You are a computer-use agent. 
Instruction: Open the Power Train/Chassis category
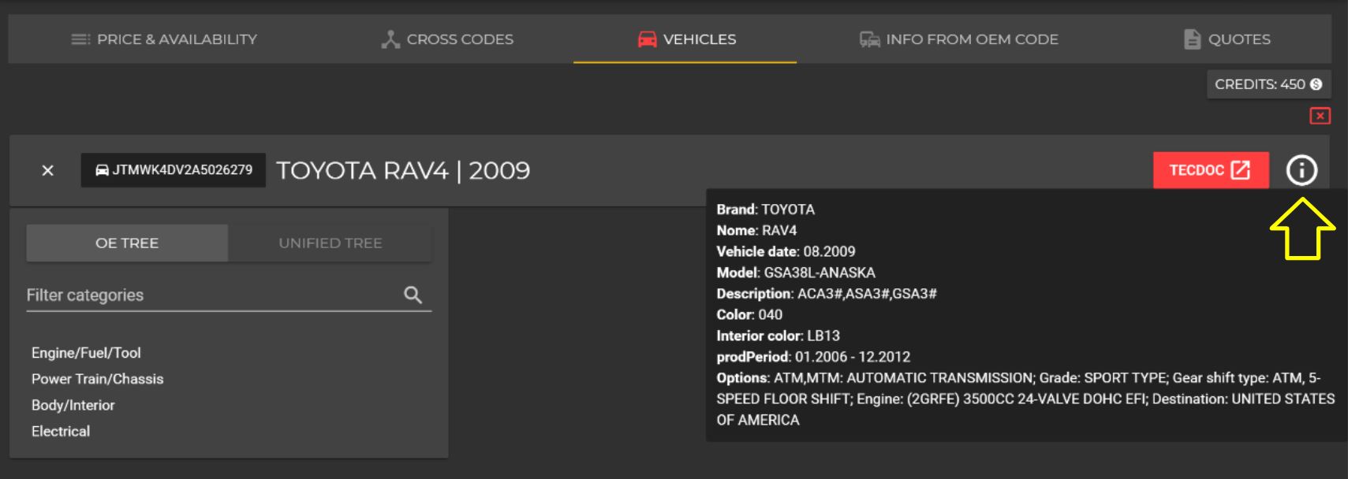point(97,379)
